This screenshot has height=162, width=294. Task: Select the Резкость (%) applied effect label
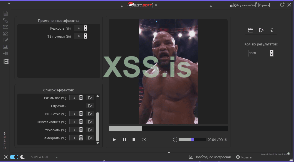pyautogui.click(x=60, y=28)
